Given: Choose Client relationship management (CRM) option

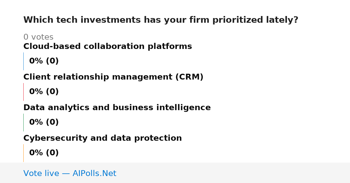Looking at the screenshot, I should pyautogui.click(x=113, y=77).
